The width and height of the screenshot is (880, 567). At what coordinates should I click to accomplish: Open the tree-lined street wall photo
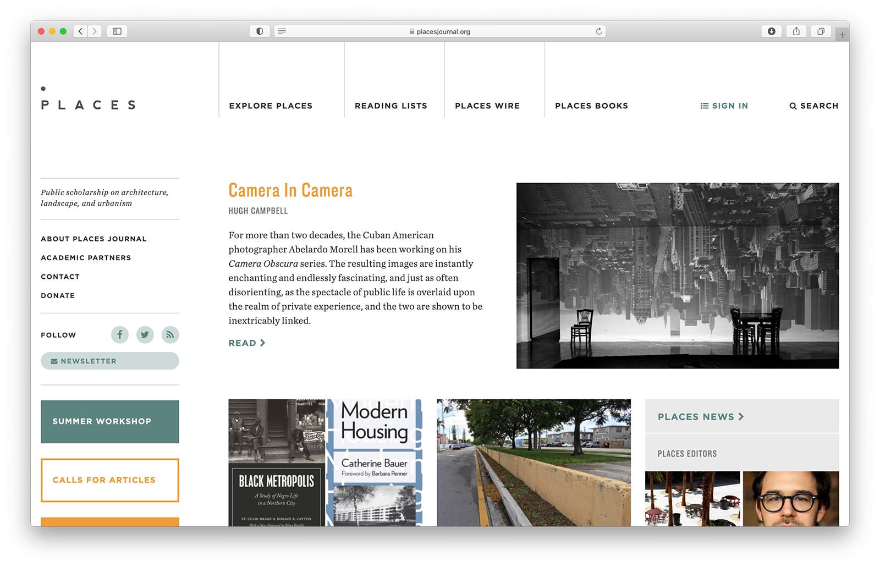534,463
